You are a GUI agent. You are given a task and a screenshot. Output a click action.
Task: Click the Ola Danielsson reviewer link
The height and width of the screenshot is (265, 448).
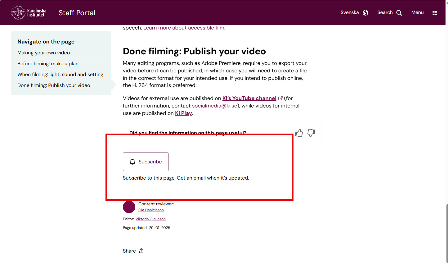[151, 210]
